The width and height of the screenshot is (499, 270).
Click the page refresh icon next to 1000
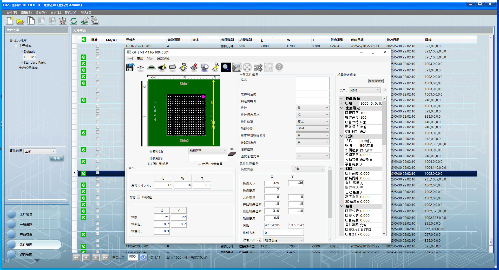tap(143, 257)
